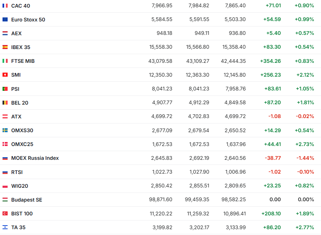Select the OMXC25 index name

pos(22,144)
